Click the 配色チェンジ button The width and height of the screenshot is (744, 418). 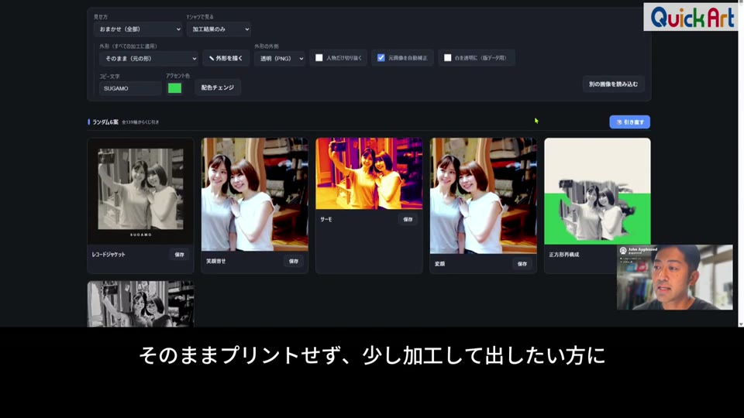pos(217,87)
